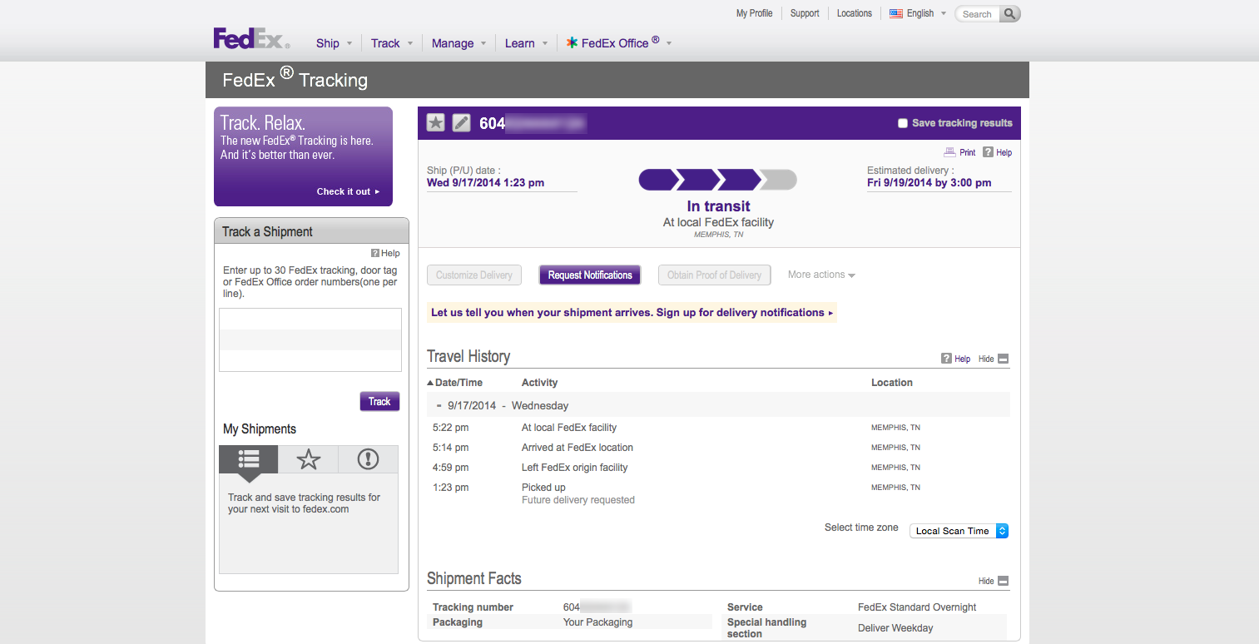Image resolution: width=1259 pixels, height=644 pixels.
Task: Click the Date/Time sort arrow
Action: point(430,383)
